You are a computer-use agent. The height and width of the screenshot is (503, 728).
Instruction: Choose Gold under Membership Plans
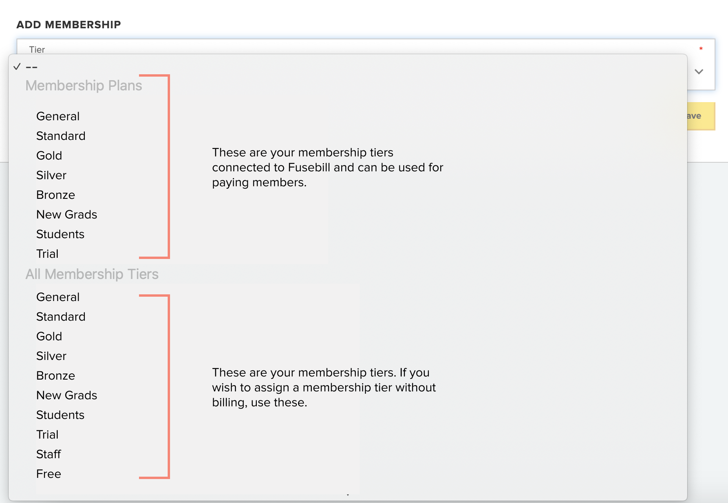tap(49, 156)
